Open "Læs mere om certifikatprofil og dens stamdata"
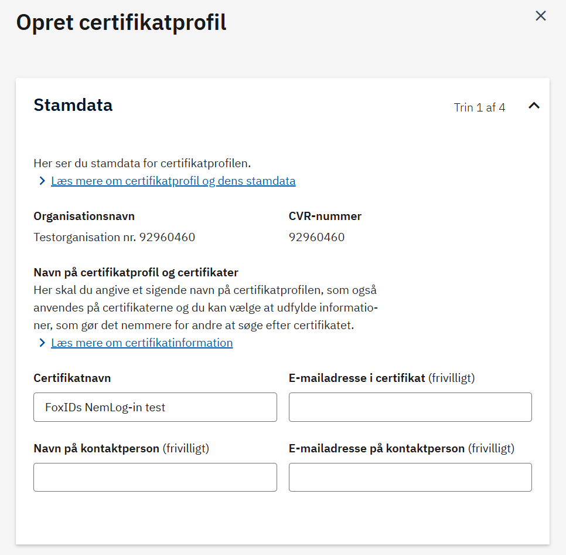Viewport: 566px width, 555px height. [173, 181]
